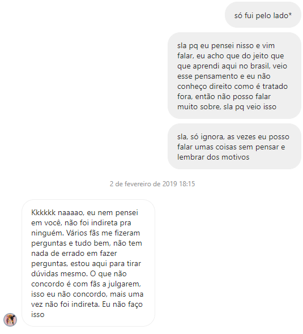This screenshot has width=303, height=334.
Task: Click the text line "que aprendi aqui no brasil, veio"
Action: [x=232, y=66]
